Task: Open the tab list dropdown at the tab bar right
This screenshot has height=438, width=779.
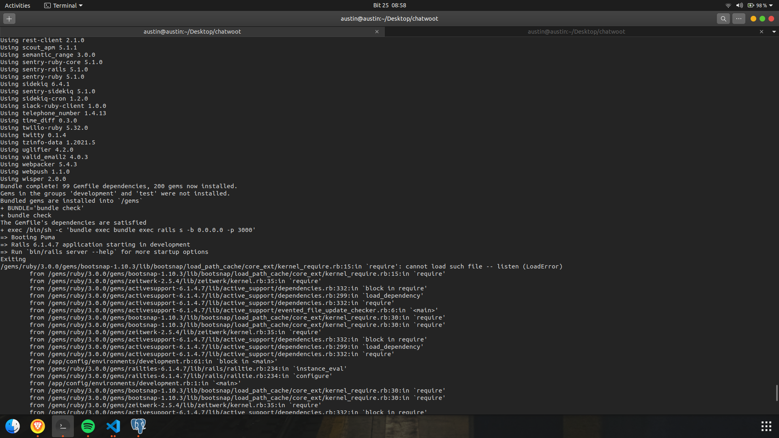Action: (774, 32)
